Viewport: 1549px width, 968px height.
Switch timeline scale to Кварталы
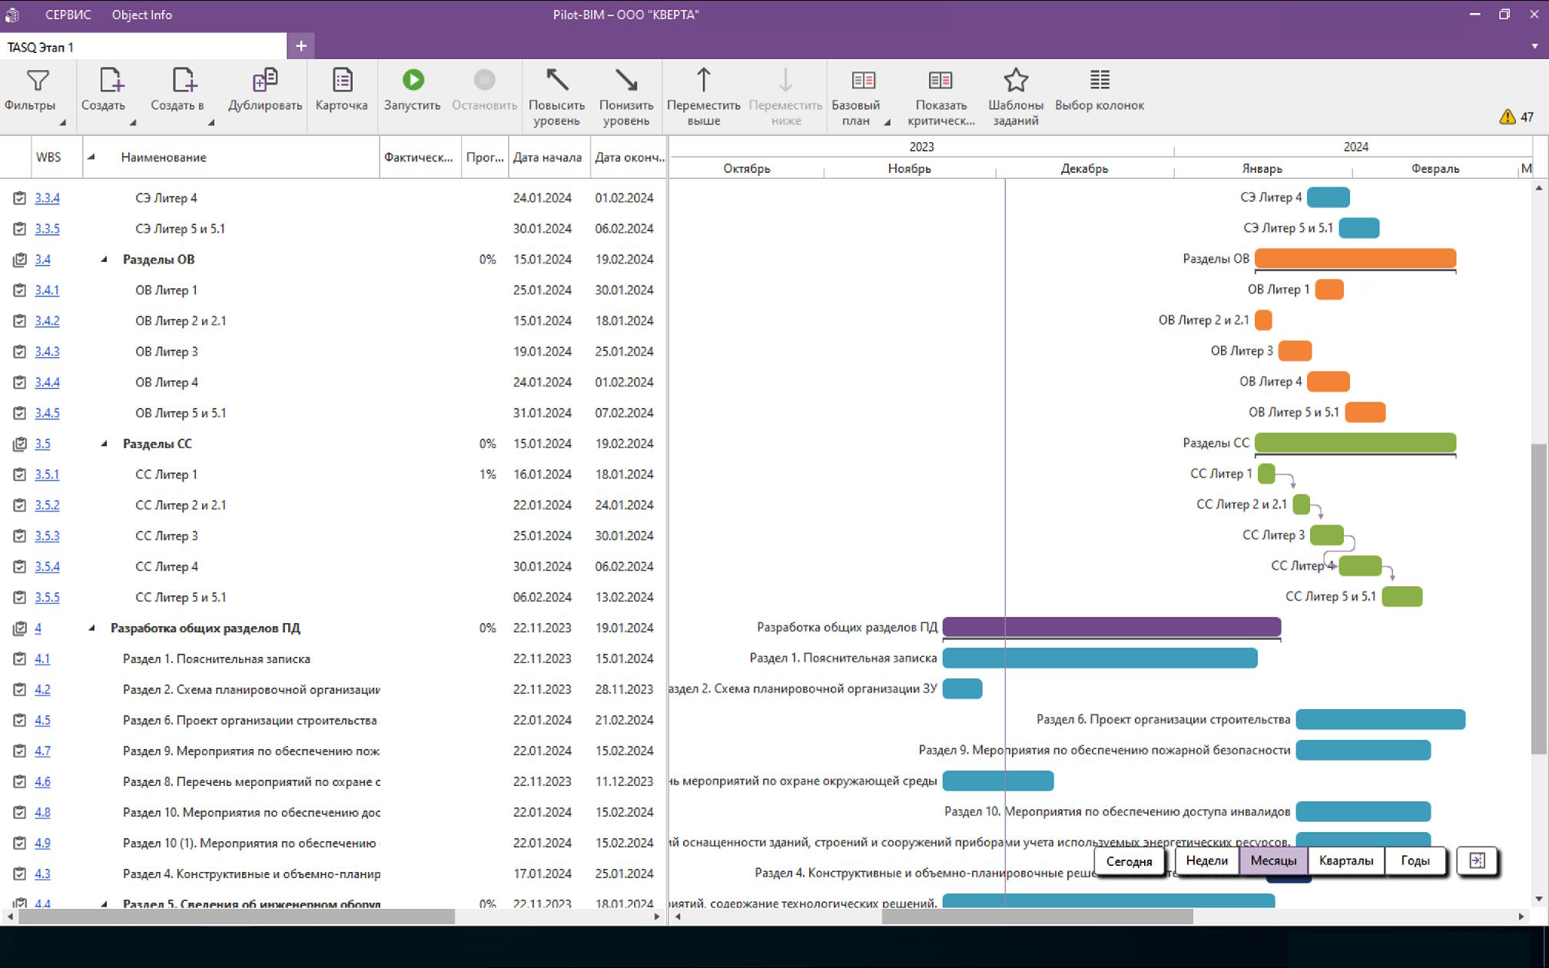[1345, 860]
